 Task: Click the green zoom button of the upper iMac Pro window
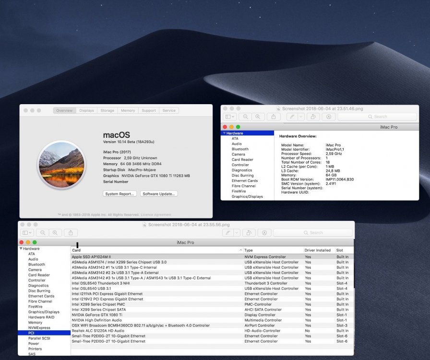tap(238, 127)
